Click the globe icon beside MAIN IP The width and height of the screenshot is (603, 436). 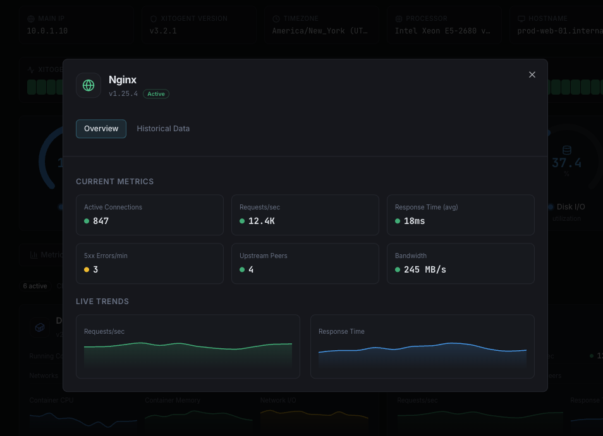[31, 18]
